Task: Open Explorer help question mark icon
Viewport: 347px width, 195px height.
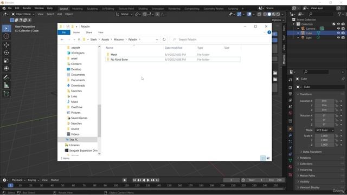Action: 269,32
